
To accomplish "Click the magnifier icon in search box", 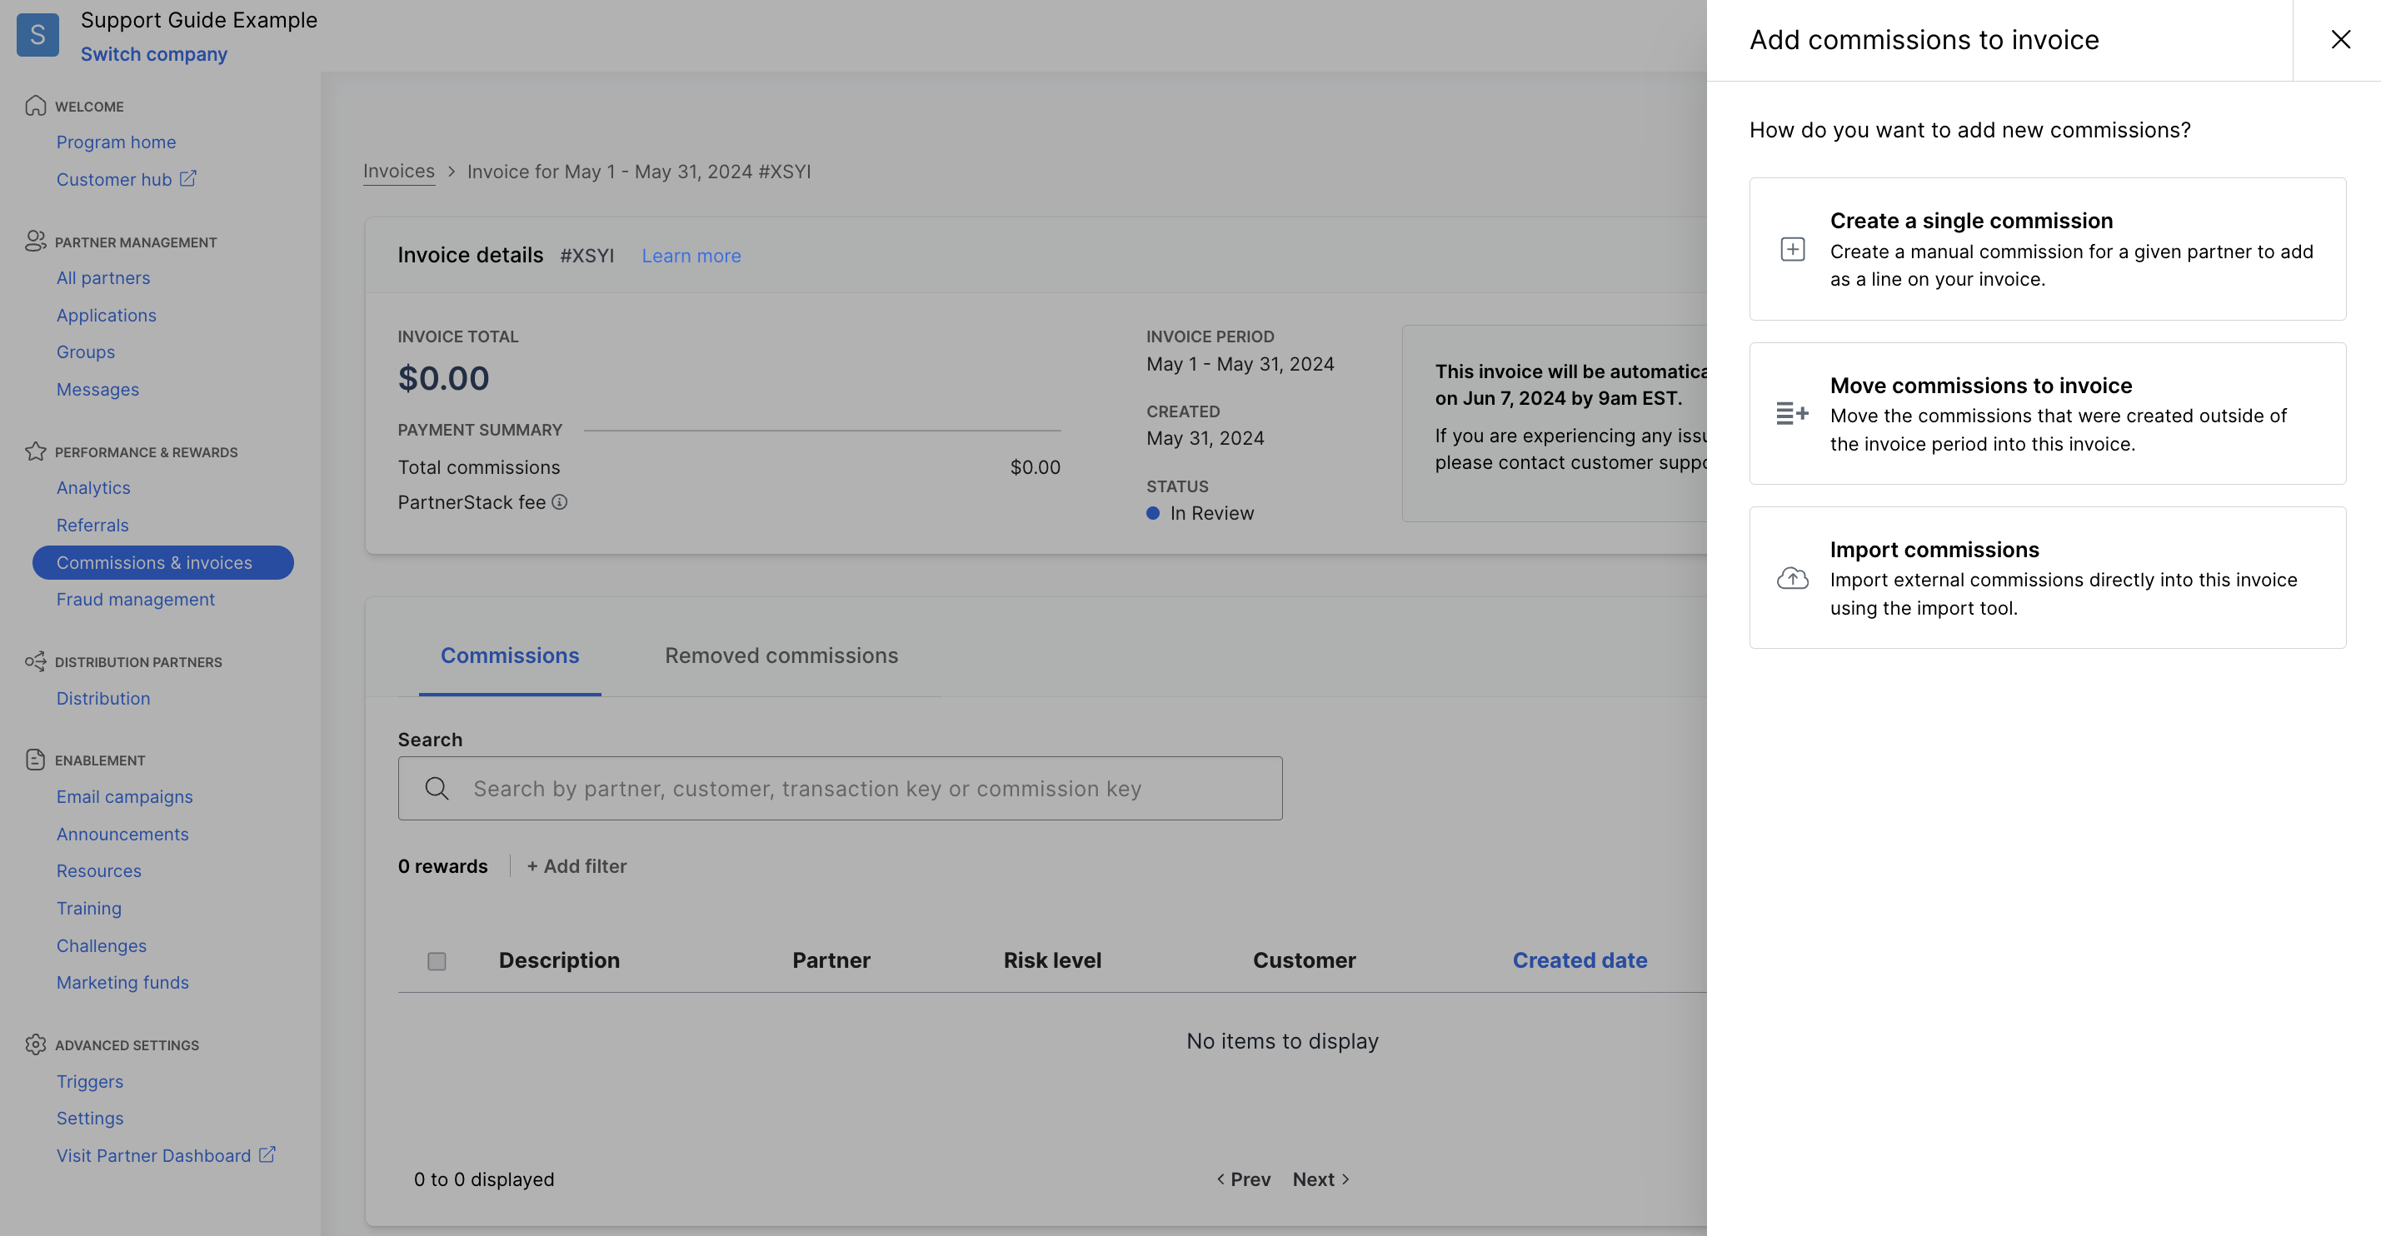I will [437, 789].
